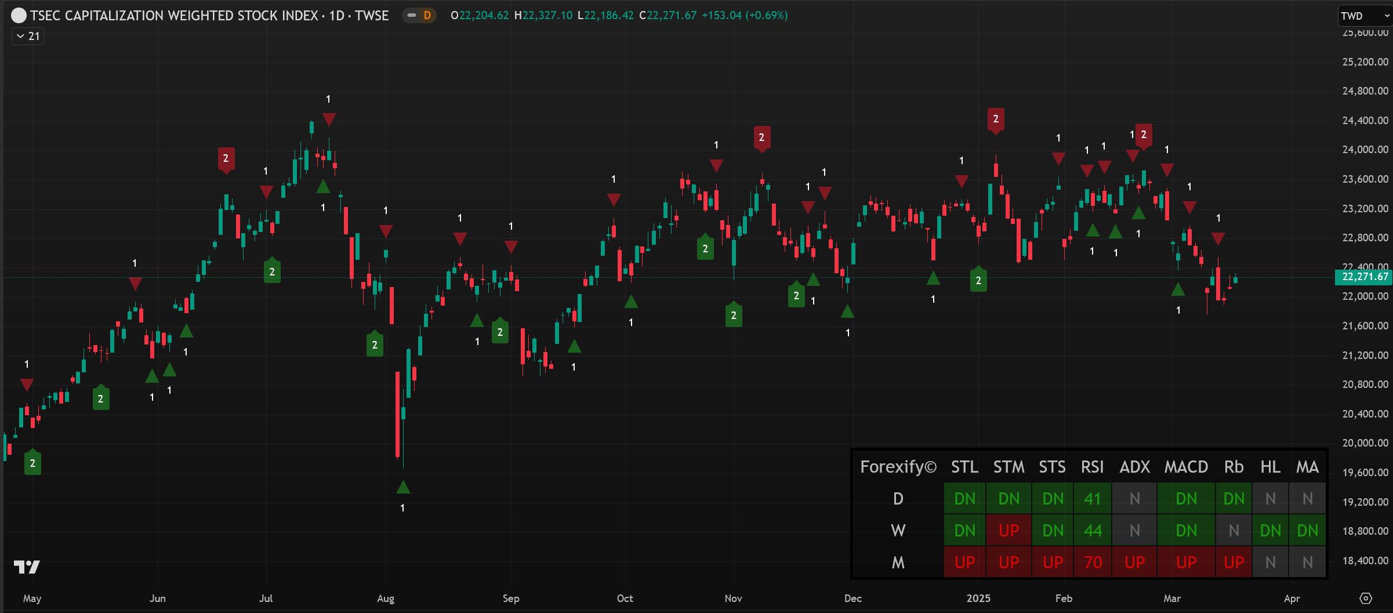Click the ADX column header
This screenshot has height=613, width=1393.
coord(1134,467)
